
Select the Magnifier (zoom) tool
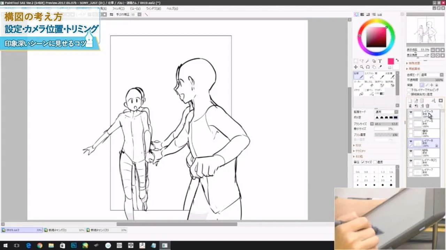tap(362, 67)
